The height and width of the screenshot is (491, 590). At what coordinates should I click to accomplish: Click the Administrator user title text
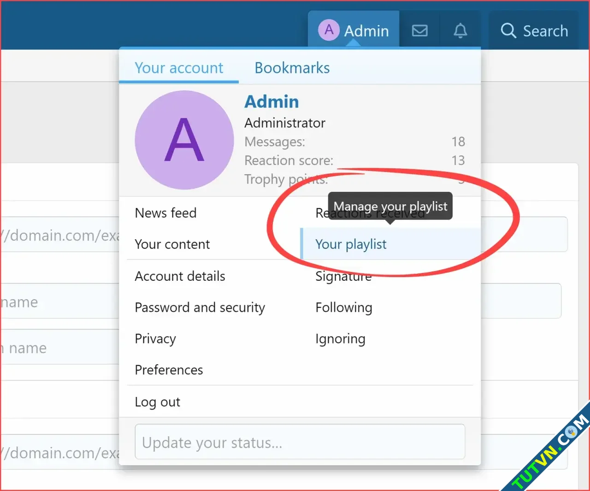285,123
